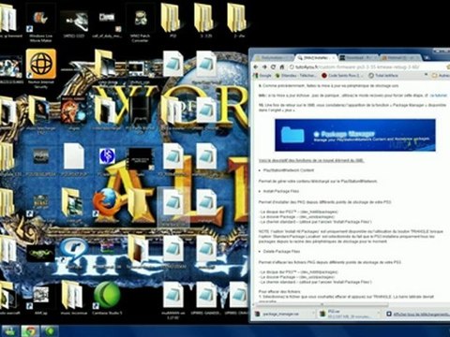Viewport: 450px width, 337px height.
Task: Click the browser Back arrow
Action: click(256, 66)
